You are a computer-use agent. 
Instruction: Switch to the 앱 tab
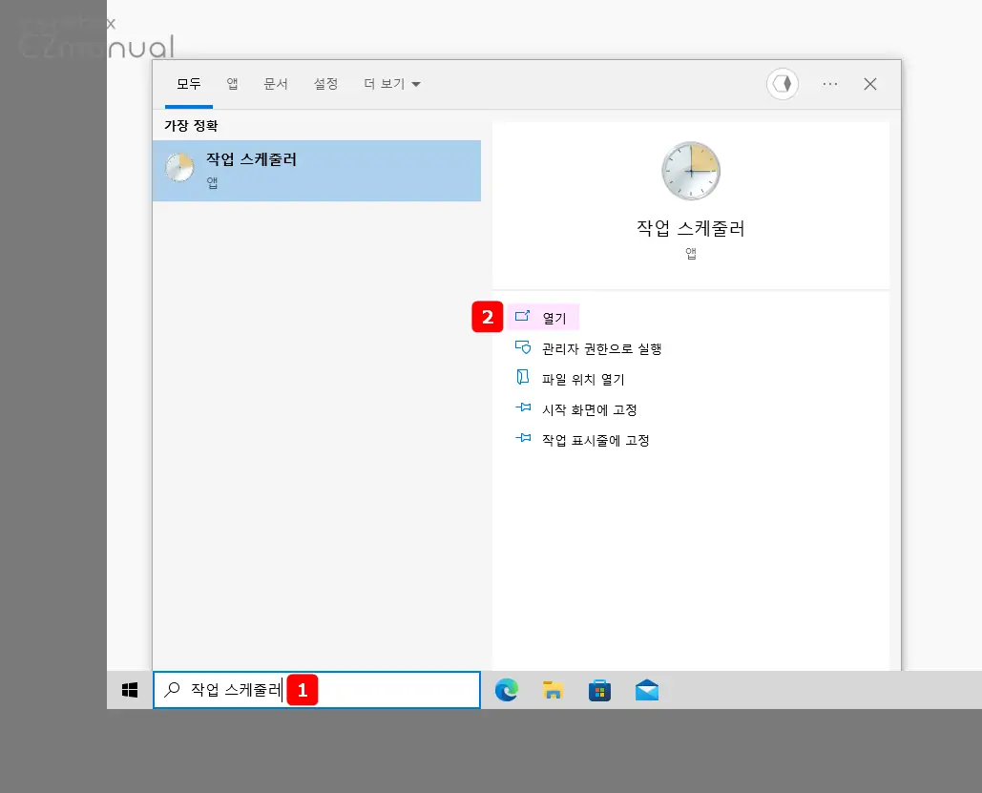(232, 84)
